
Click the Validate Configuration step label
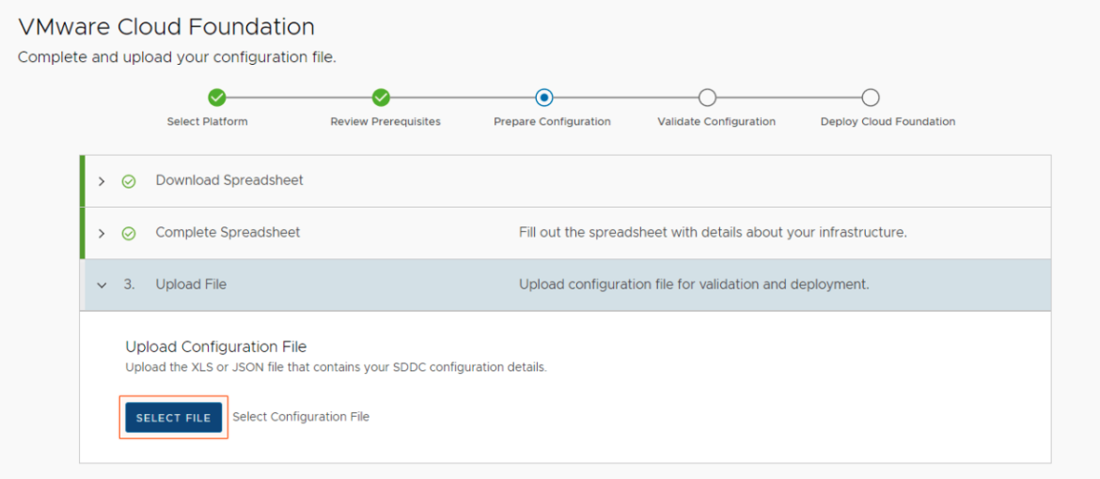coord(716,121)
